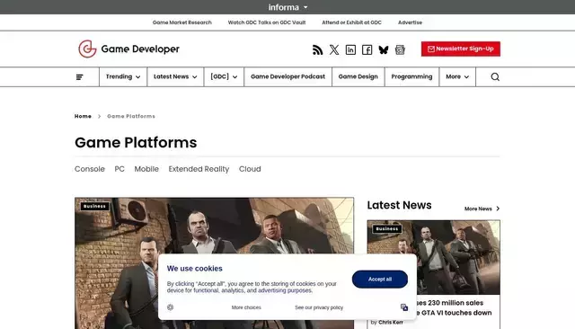Click the search magnifier icon
The height and width of the screenshot is (329, 575).
(x=495, y=76)
